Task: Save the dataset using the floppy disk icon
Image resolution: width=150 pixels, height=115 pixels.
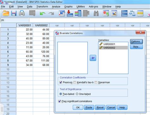Action: (14, 13)
